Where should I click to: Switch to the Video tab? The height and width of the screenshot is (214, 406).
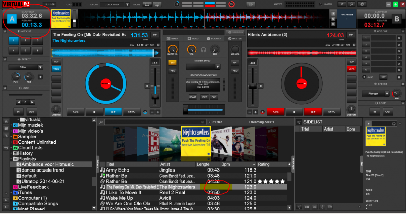(193, 39)
